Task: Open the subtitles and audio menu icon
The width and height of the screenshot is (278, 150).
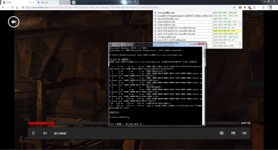Action: [x=233, y=133]
